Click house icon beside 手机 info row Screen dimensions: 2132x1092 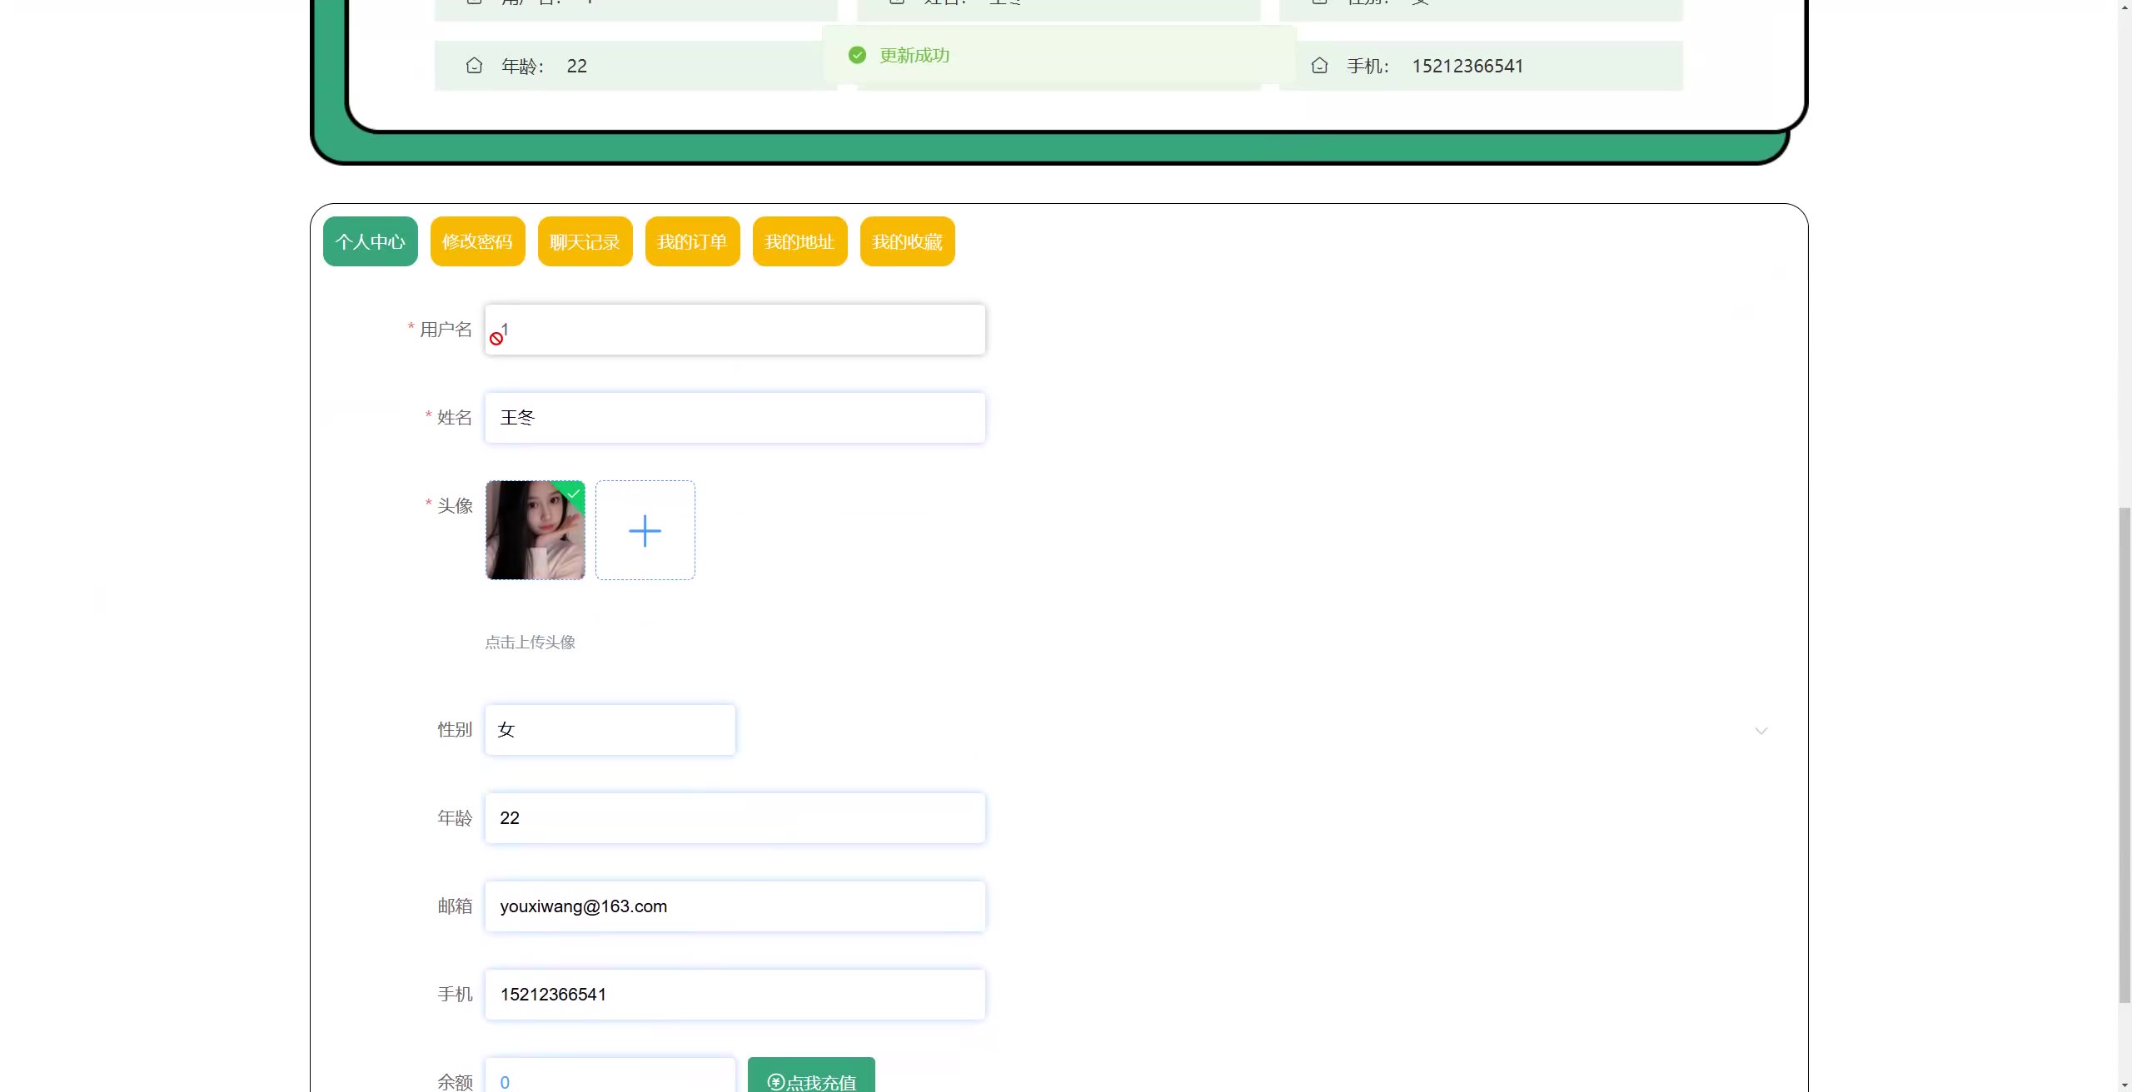point(1319,66)
